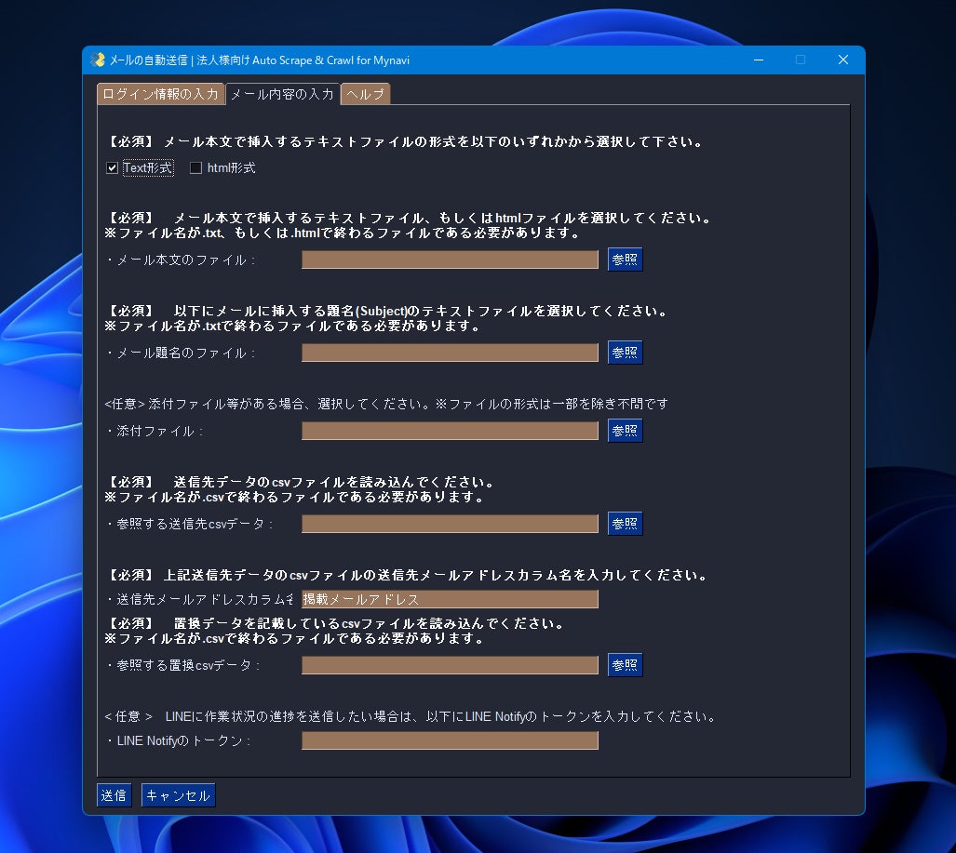Open the ヘルプ tab
Screen dimensions: 956x853
coord(365,94)
